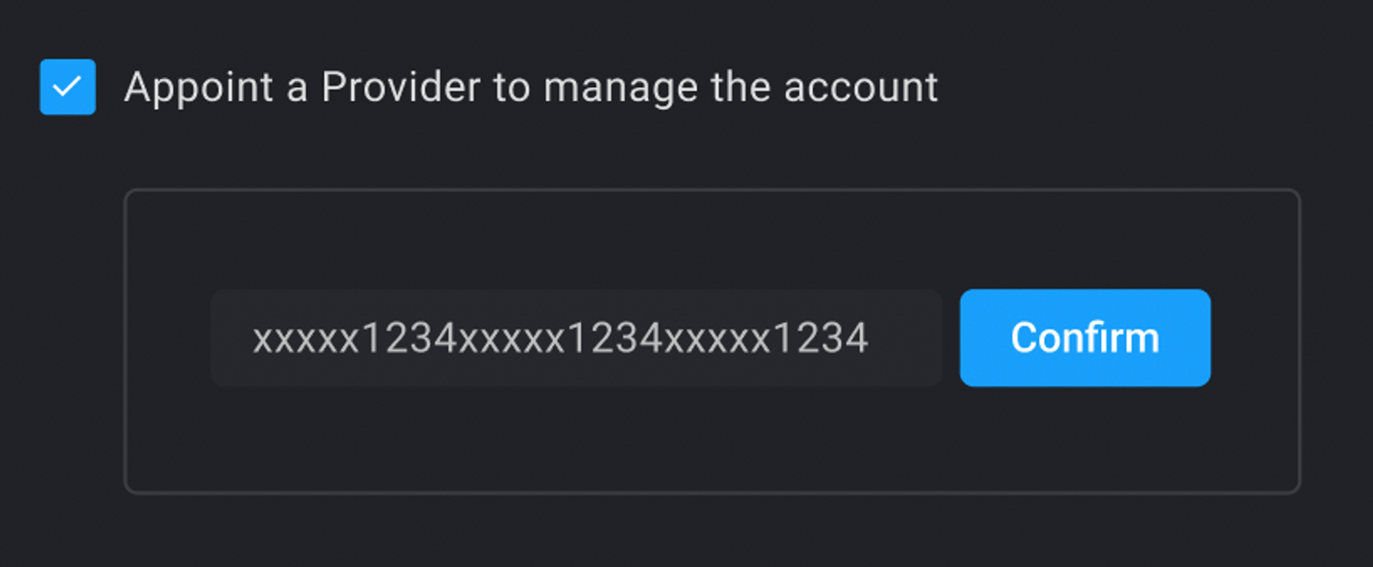The width and height of the screenshot is (1373, 567).
Task: Deselect the Appoint a Provider option
Action: point(67,86)
